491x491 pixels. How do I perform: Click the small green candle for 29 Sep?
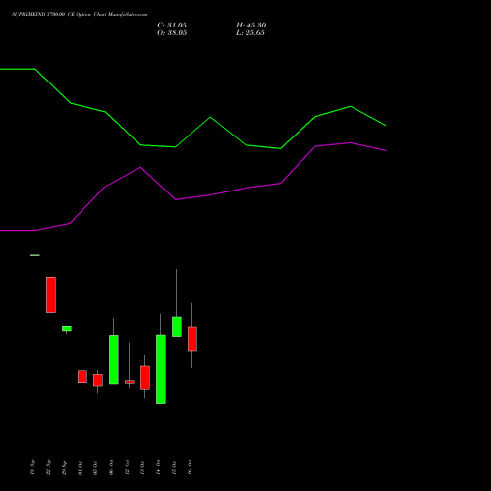coord(67,329)
